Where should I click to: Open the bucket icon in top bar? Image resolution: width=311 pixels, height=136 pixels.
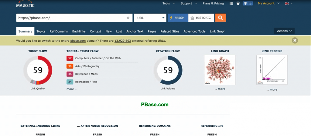coord(238,3)
